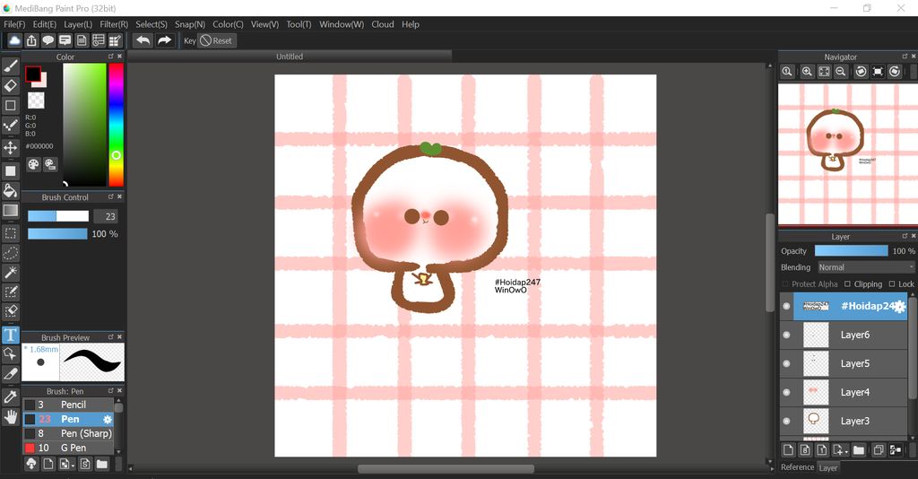Switch to the Reference tab
Screen dimensions: 918x479
click(x=797, y=467)
